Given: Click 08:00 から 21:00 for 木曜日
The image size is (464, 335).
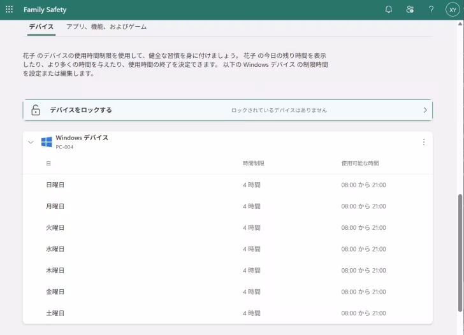Looking at the screenshot, I should click(363, 270).
